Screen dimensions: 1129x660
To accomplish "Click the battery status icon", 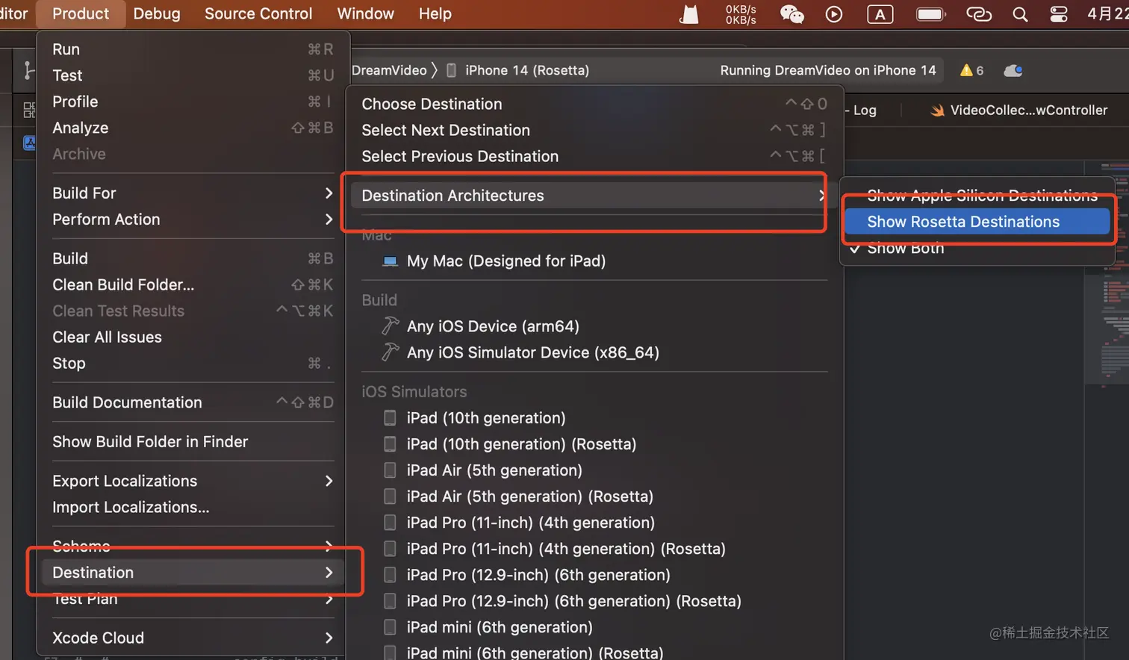I will (x=930, y=14).
